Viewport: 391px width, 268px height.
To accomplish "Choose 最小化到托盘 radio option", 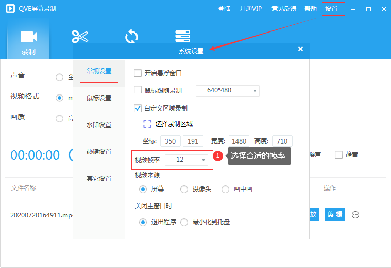I will pos(184,222).
